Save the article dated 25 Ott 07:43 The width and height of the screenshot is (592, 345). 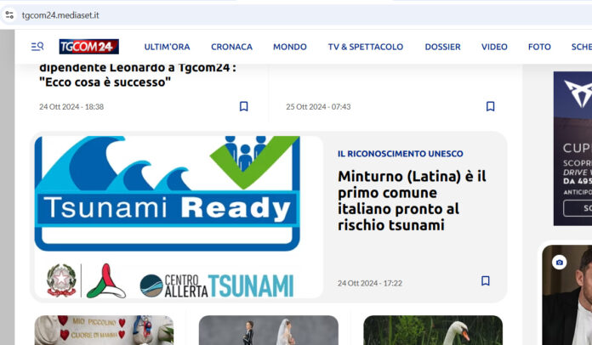490,107
